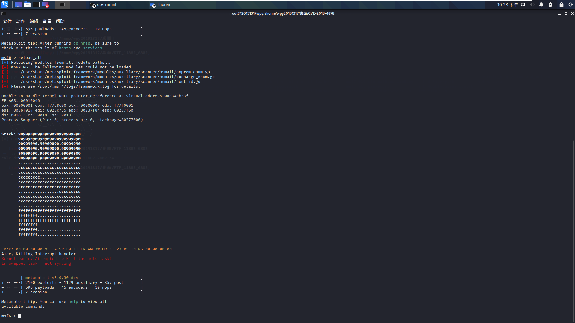The image size is (575, 323).
Task: Click 'Aiee, Killing Interrupt handler' line
Action: 39,254
